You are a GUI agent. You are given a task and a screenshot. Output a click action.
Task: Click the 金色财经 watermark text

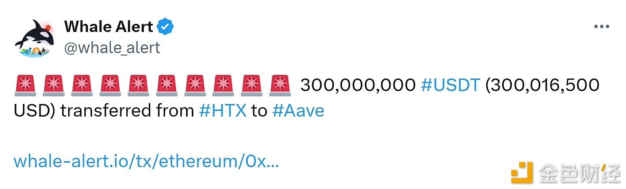(x=579, y=174)
